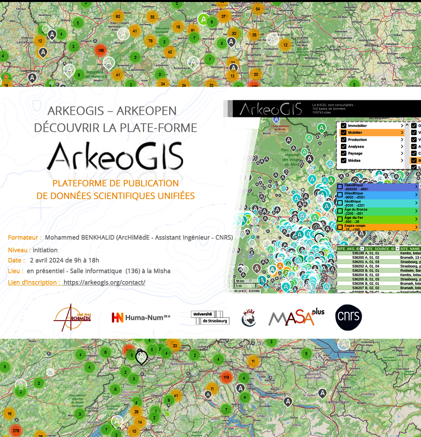Select the Médias menu entry
The image size is (421, 437).
click(x=354, y=161)
